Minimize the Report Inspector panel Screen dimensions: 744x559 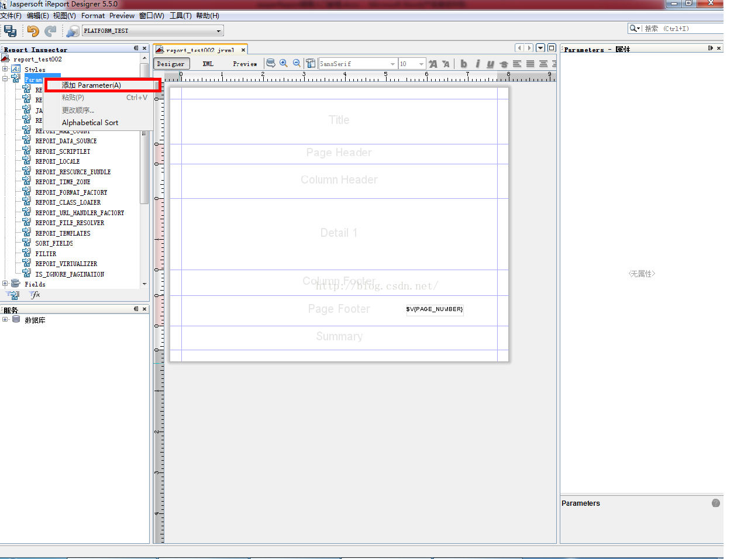136,49
